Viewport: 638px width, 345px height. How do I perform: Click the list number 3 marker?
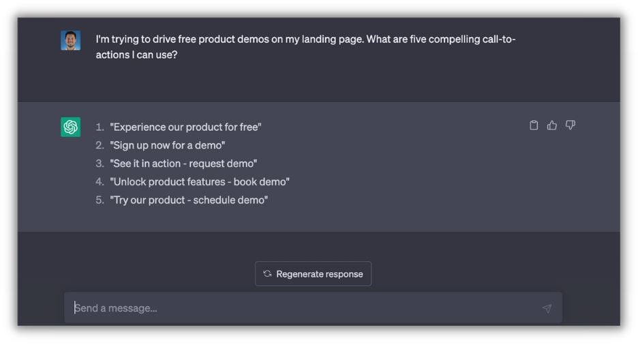pos(100,164)
